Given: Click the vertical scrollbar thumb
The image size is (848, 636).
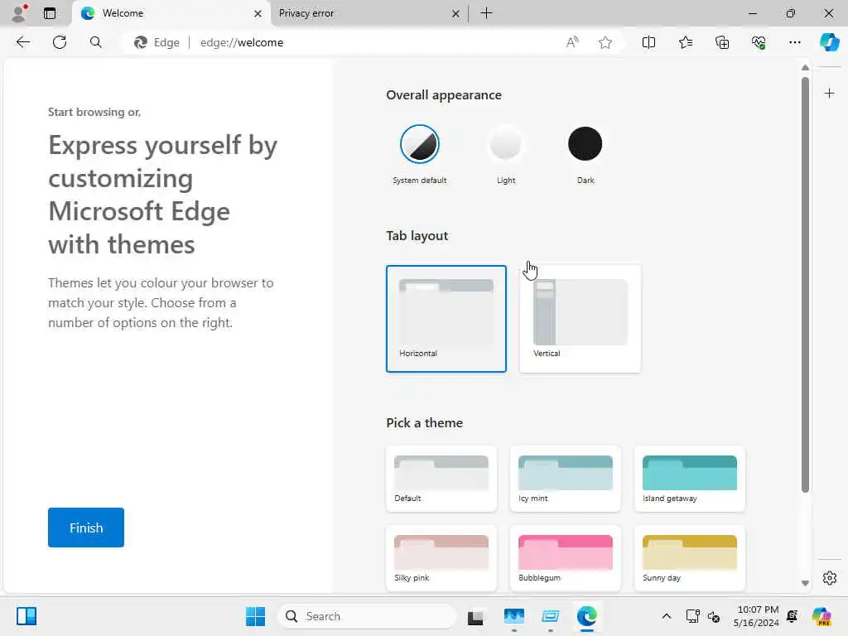Looking at the screenshot, I should click(x=805, y=285).
